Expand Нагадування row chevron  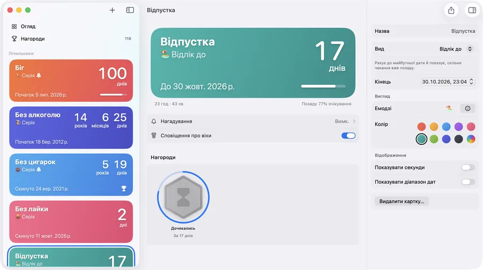click(354, 121)
